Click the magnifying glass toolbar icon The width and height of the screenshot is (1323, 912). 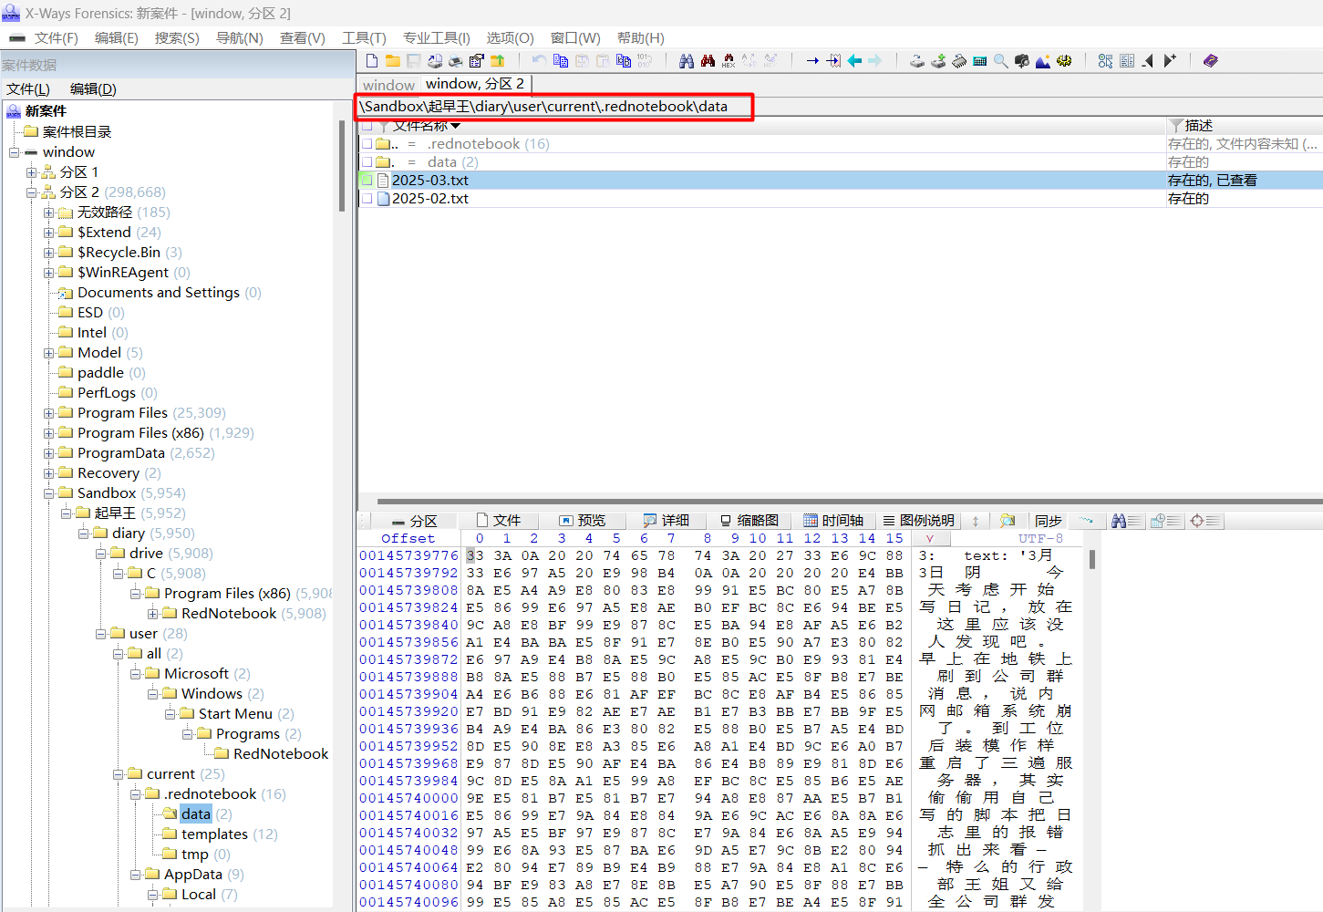tap(1000, 61)
